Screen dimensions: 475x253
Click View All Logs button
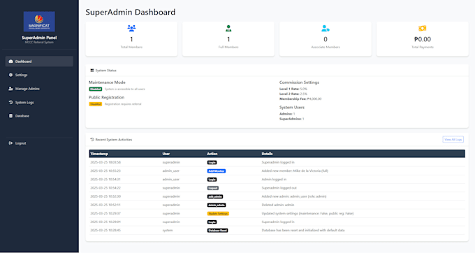coord(453,139)
